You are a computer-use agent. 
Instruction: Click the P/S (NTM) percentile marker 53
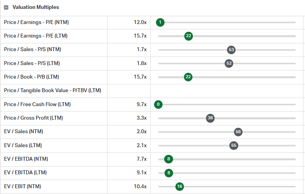tap(232, 50)
